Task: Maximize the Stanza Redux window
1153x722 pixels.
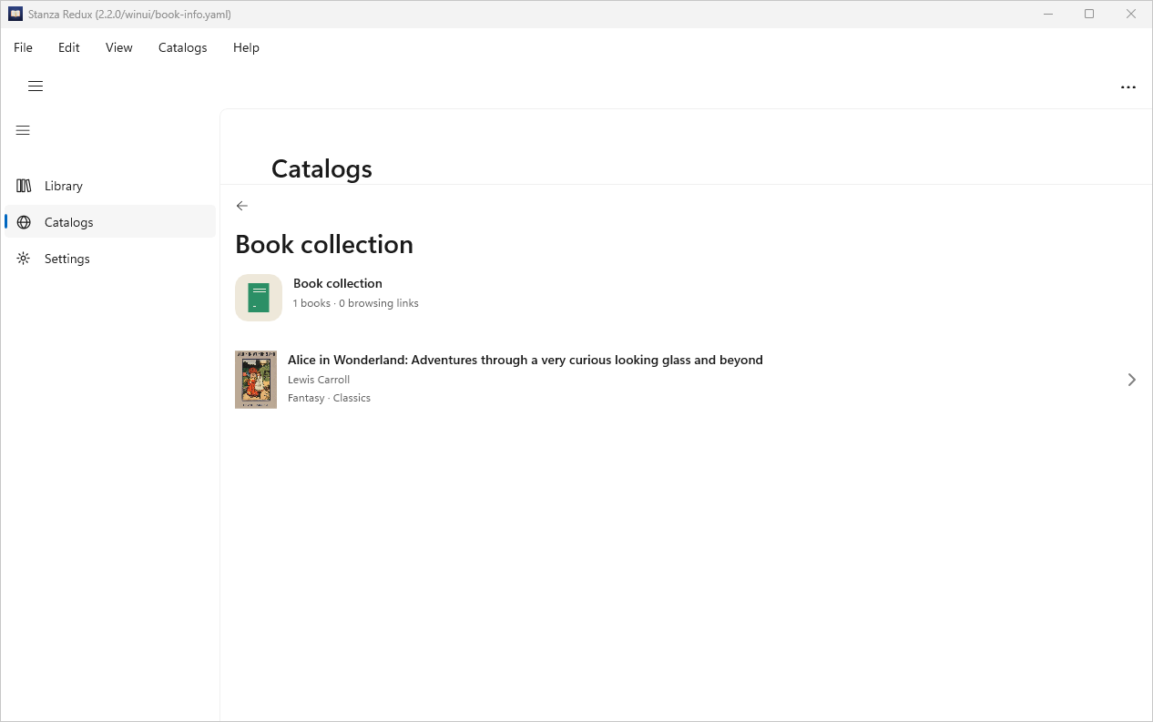Action: pos(1089,14)
